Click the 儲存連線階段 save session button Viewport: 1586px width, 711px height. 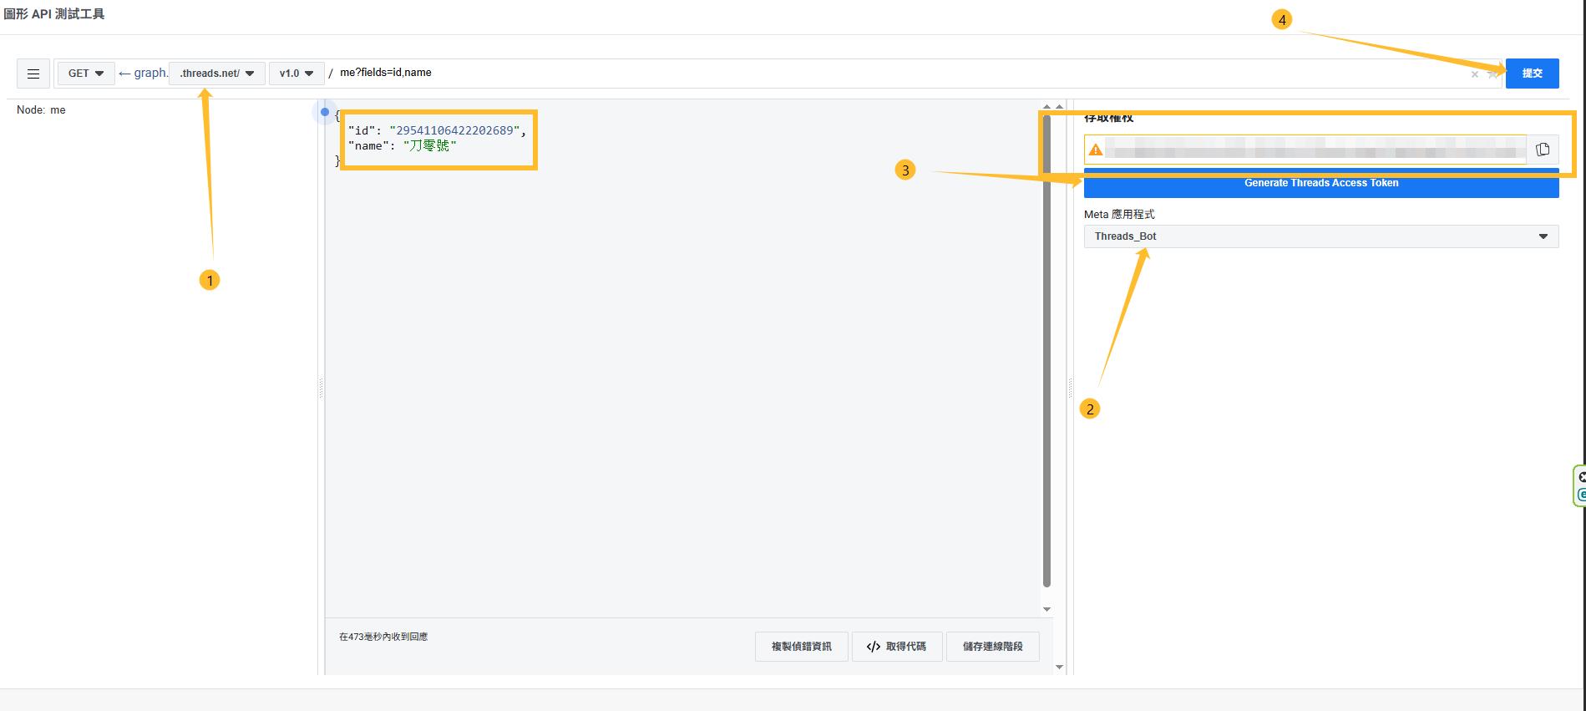click(993, 647)
